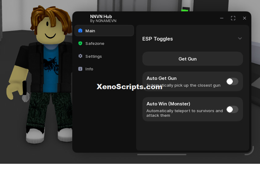Click the ESP Toggles heading

pos(157,39)
